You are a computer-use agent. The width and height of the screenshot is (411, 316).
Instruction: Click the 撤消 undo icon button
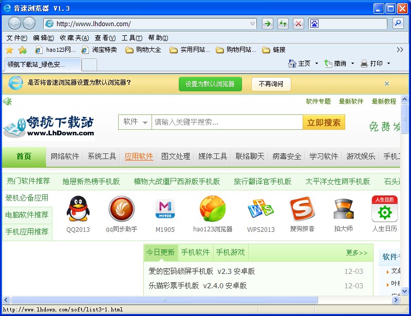[x=335, y=64]
